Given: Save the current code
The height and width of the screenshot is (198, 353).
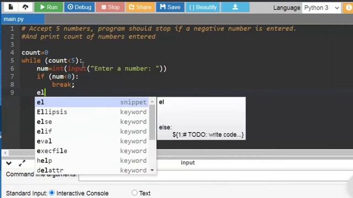Looking at the screenshot, I should pyautogui.click(x=170, y=7).
